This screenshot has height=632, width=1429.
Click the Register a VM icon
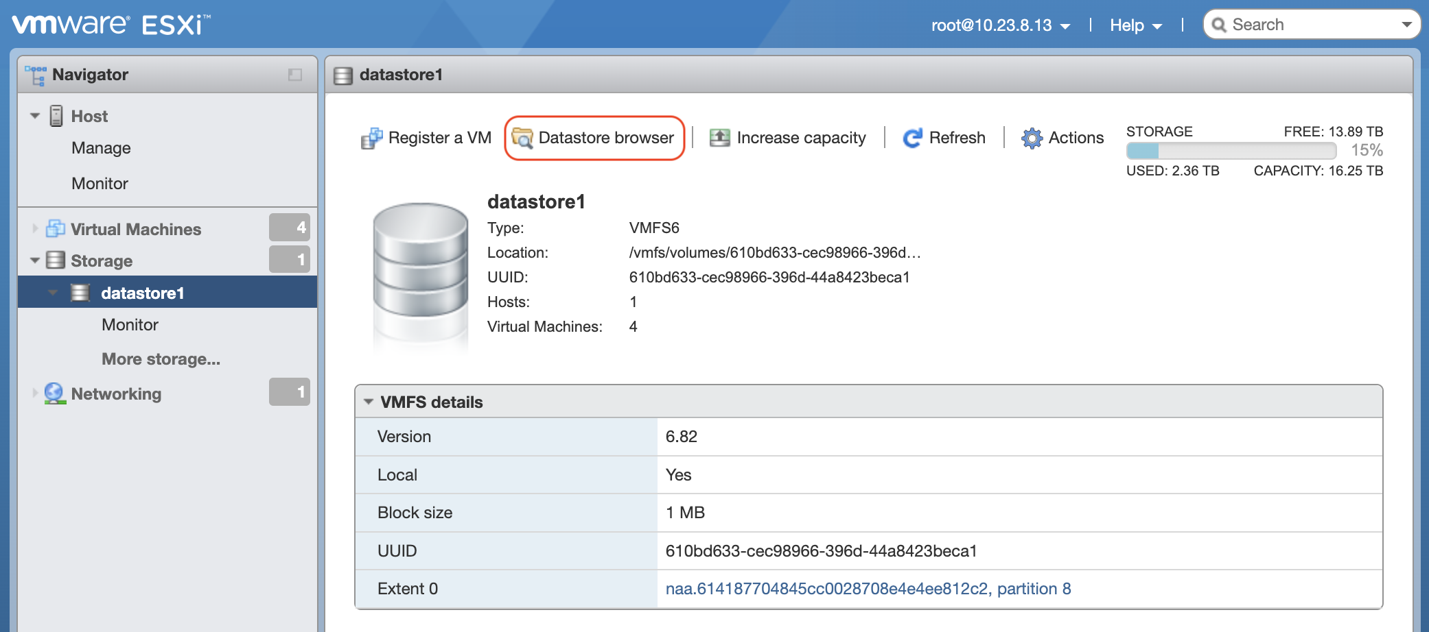[x=371, y=138]
